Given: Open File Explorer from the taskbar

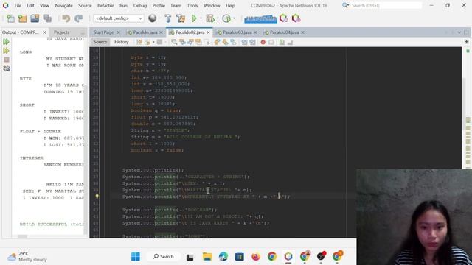Looking at the screenshot, I should (207, 257).
